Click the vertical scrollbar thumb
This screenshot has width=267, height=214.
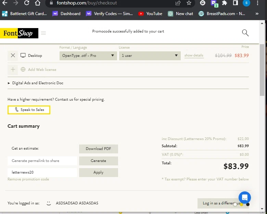coord(262,70)
